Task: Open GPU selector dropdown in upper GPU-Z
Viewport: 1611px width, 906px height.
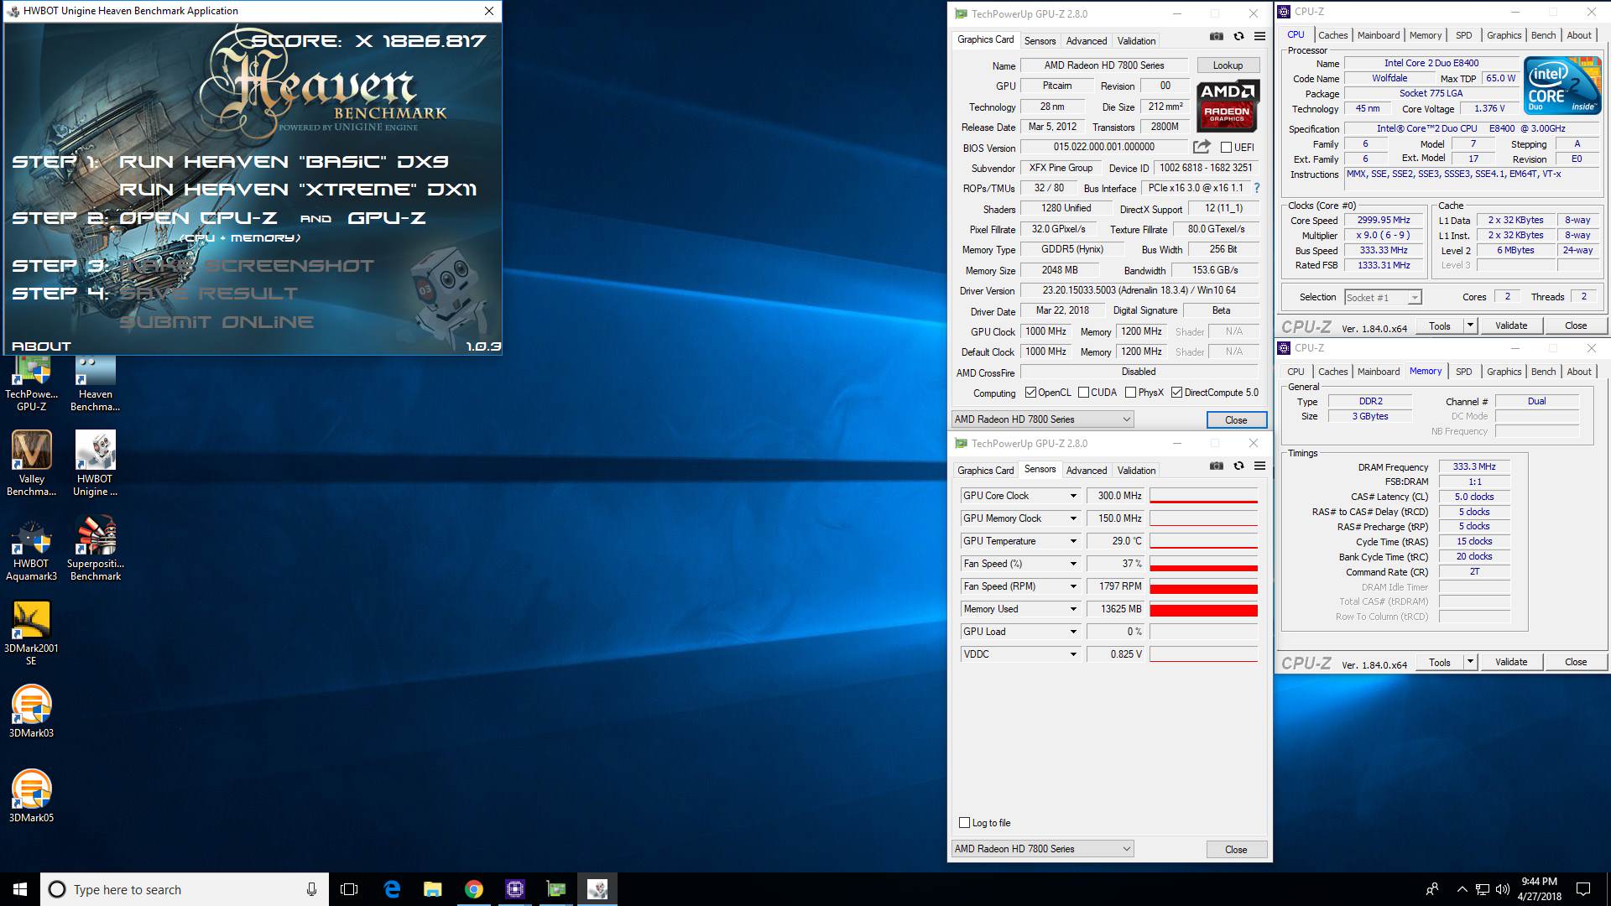Action: 1042,419
